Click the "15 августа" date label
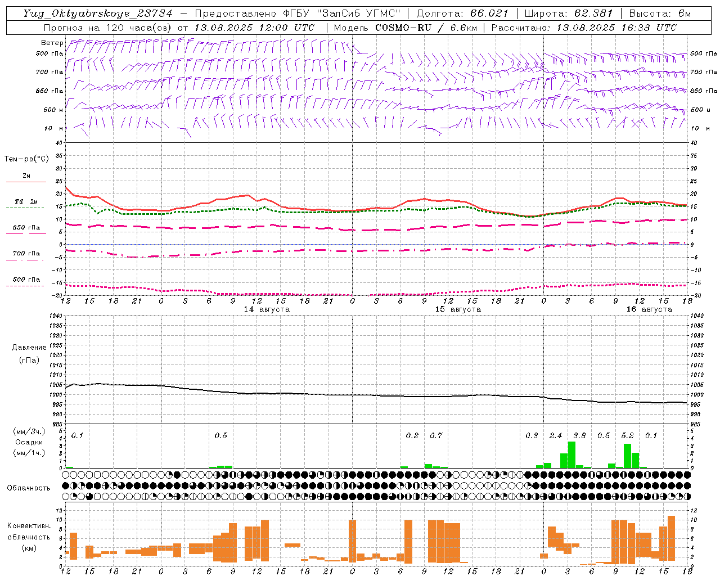 coord(458,309)
